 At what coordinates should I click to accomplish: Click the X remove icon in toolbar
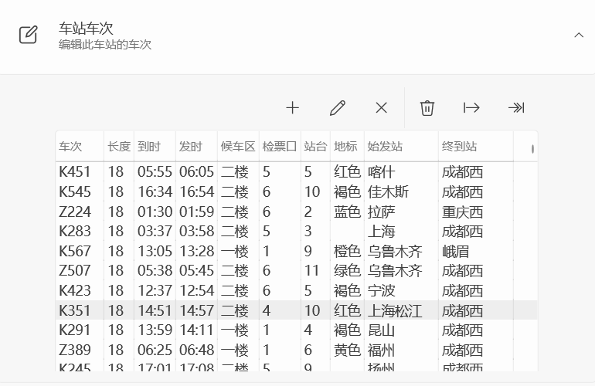tap(381, 108)
